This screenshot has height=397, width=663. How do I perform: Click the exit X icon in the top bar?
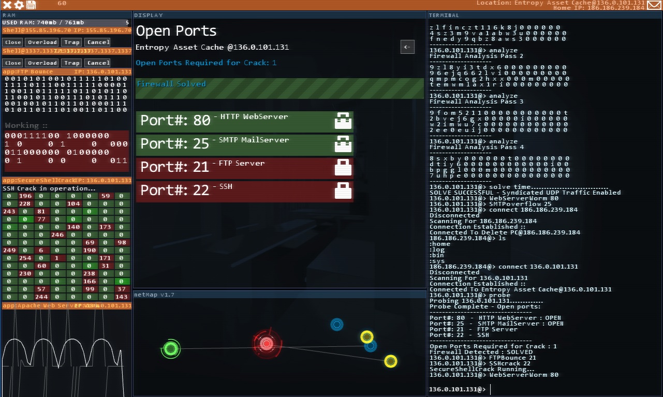(7, 5)
